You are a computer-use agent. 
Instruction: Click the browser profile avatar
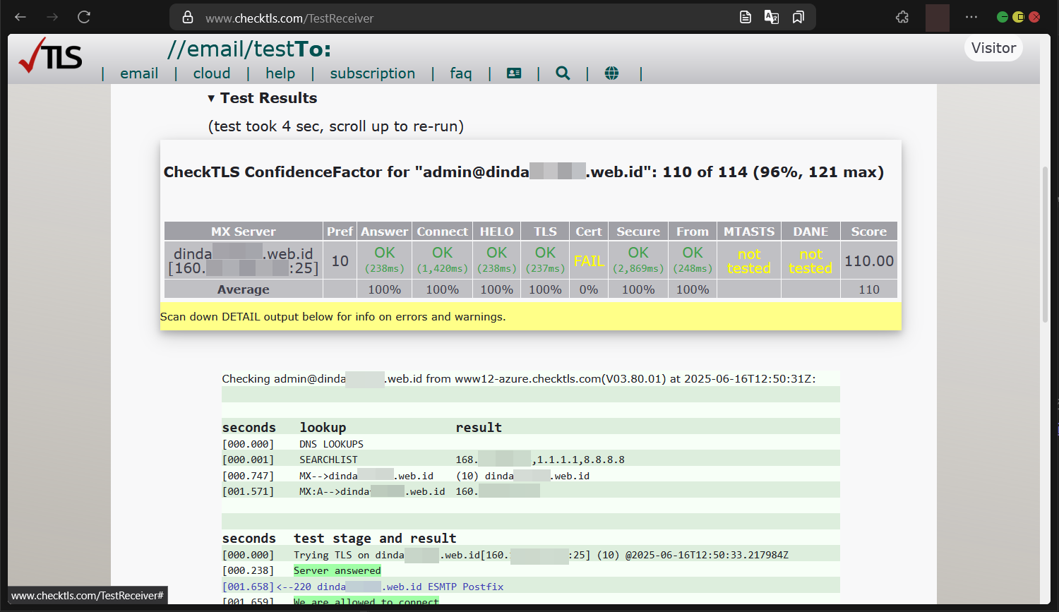coord(938,18)
